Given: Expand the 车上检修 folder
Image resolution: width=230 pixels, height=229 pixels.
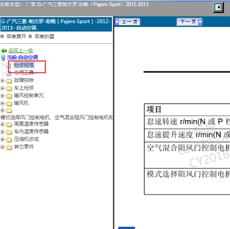Looking at the screenshot, I should 2,88.
